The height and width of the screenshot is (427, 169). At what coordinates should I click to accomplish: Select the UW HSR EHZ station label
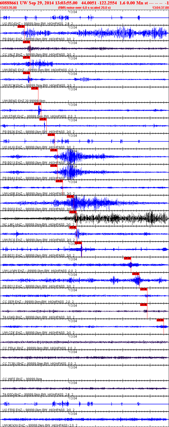point(39,194)
